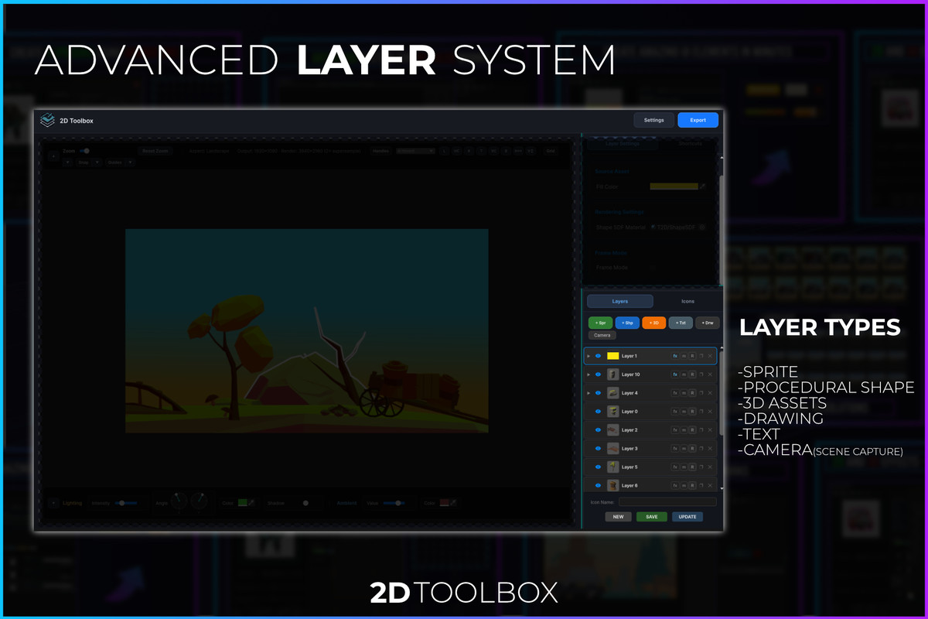Open the Shortcuts tab
Image resolution: width=928 pixels, height=619 pixels.
coord(690,143)
